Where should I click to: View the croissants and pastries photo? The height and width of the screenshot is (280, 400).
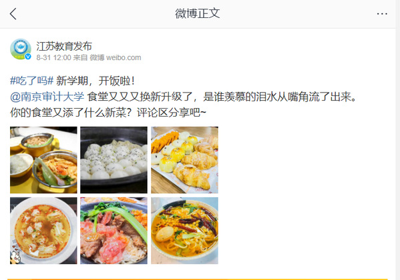[x=184, y=160]
